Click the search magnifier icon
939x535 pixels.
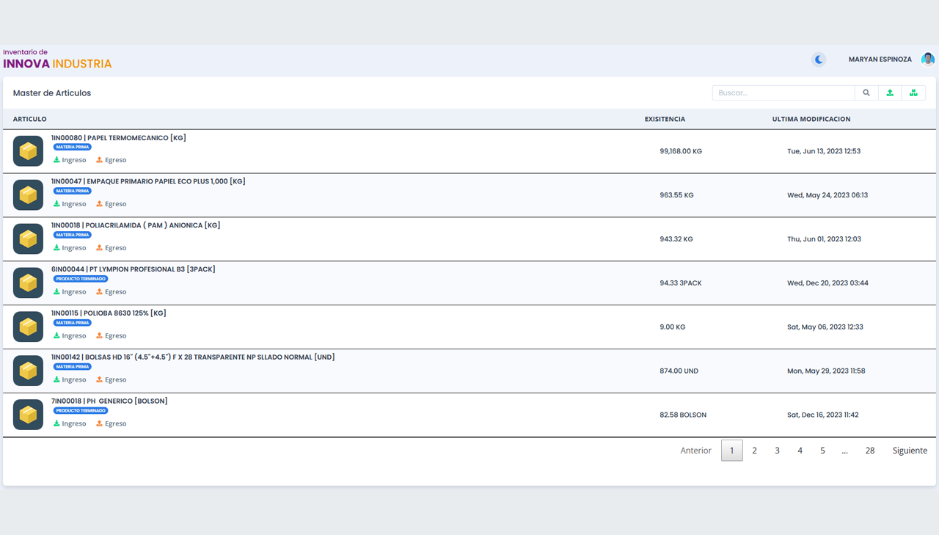(x=866, y=92)
